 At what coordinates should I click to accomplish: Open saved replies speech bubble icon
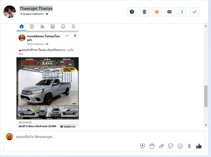click(171, 146)
